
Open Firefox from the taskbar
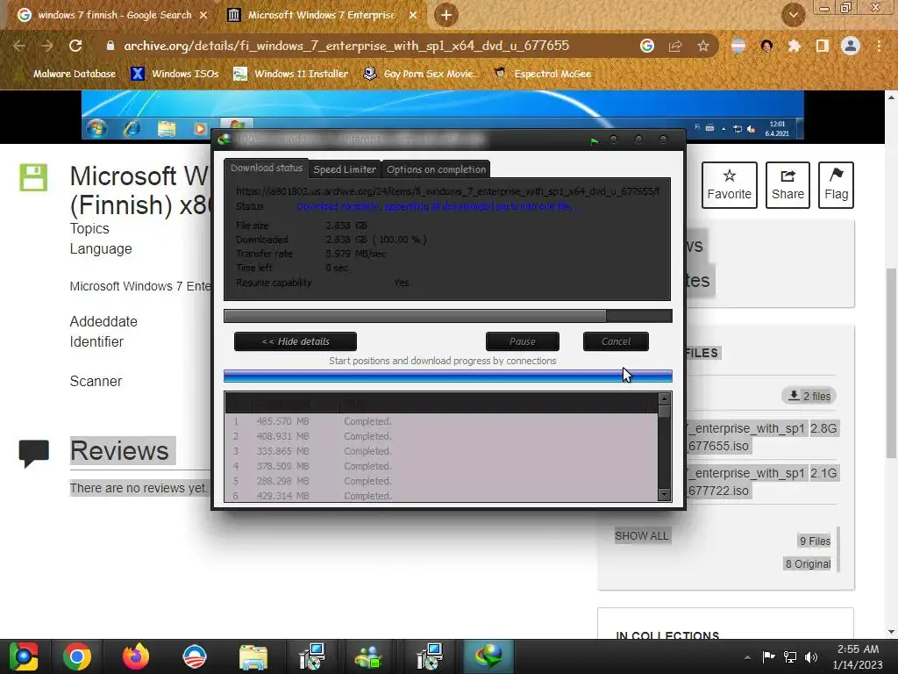point(136,656)
